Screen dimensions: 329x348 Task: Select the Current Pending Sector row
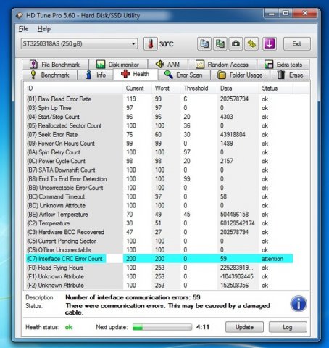159,241
